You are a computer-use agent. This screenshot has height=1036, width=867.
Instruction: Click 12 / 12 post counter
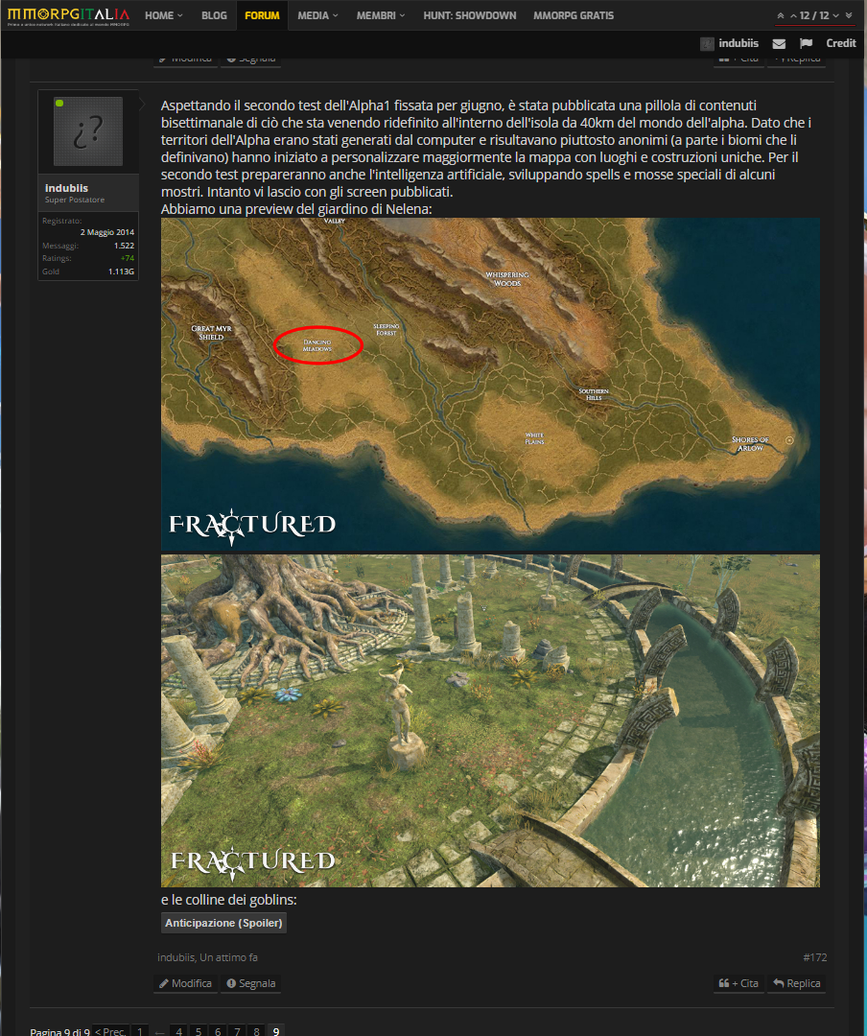pyautogui.click(x=814, y=15)
